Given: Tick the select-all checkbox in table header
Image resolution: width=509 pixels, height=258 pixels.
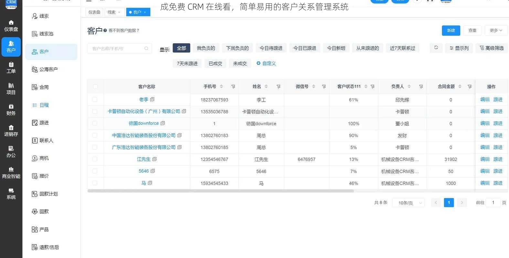Looking at the screenshot, I should [x=95, y=86].
